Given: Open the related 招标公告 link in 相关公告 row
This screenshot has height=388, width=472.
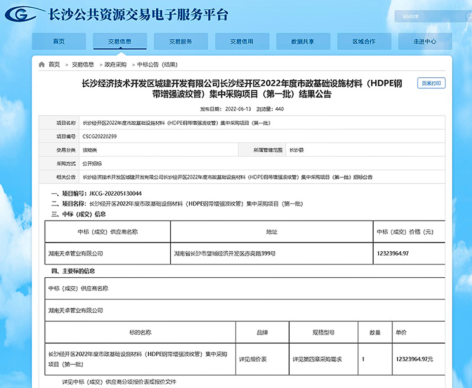Looking at the screenshot, I should [x=227, y=177].
